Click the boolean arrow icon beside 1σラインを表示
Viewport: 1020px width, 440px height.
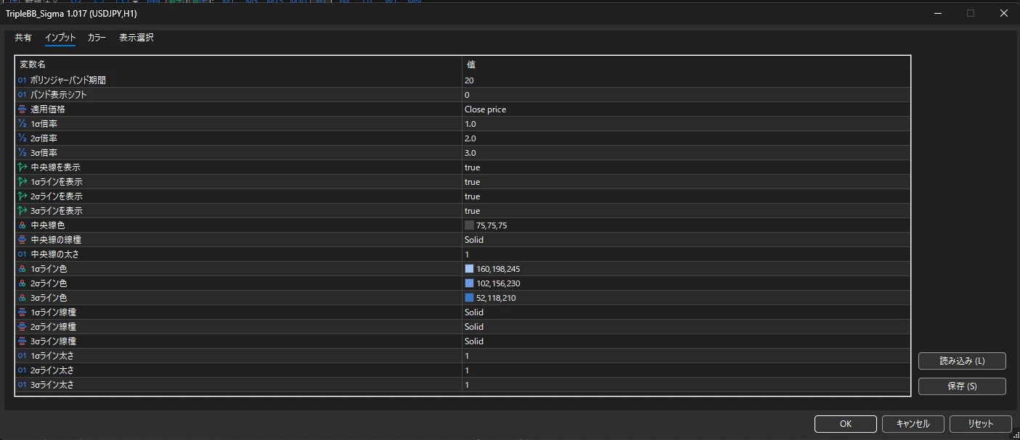click(x=22, y=182)
